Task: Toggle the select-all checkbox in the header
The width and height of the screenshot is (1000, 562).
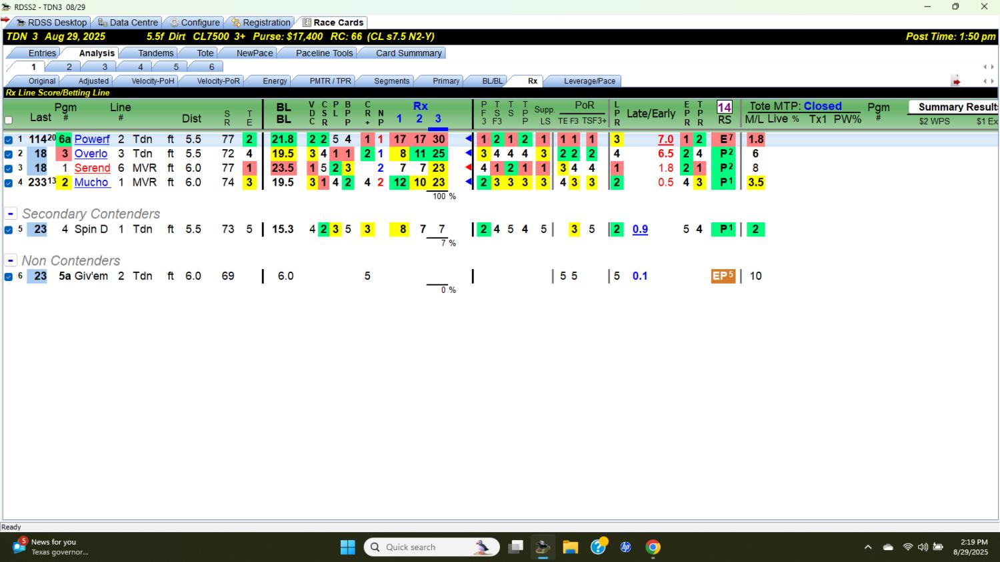Action: click(x=9, y=121)
